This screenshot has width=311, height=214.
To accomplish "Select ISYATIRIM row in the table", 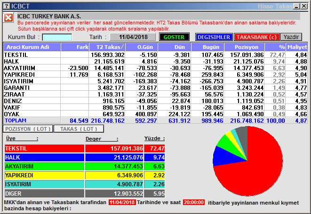I will click(x=155, y=81).
